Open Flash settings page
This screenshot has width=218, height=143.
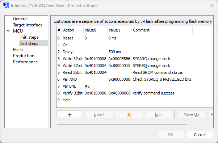18,50
